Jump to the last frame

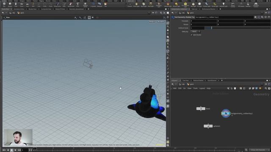click(x=19, y=150)
